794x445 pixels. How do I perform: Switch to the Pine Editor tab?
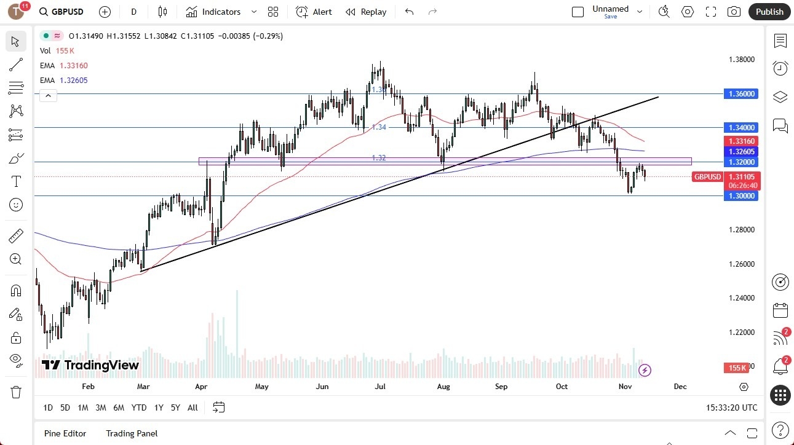coord(65,433)
